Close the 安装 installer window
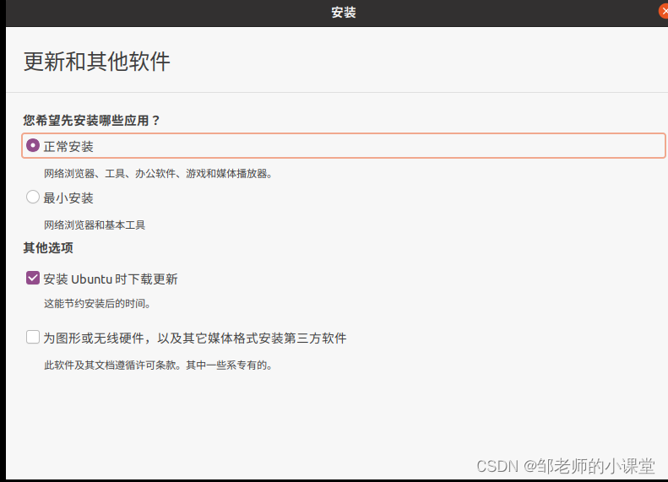The height and width of the screenshot is (482, 668). [x=664, y=12]
